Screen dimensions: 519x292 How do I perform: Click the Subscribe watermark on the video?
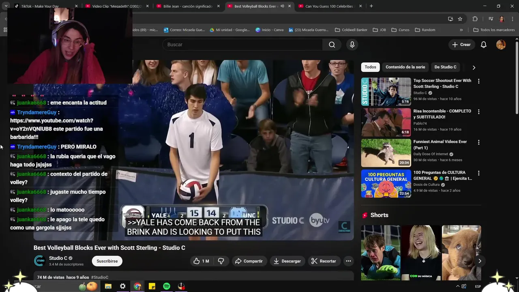(x=344, y=227)
